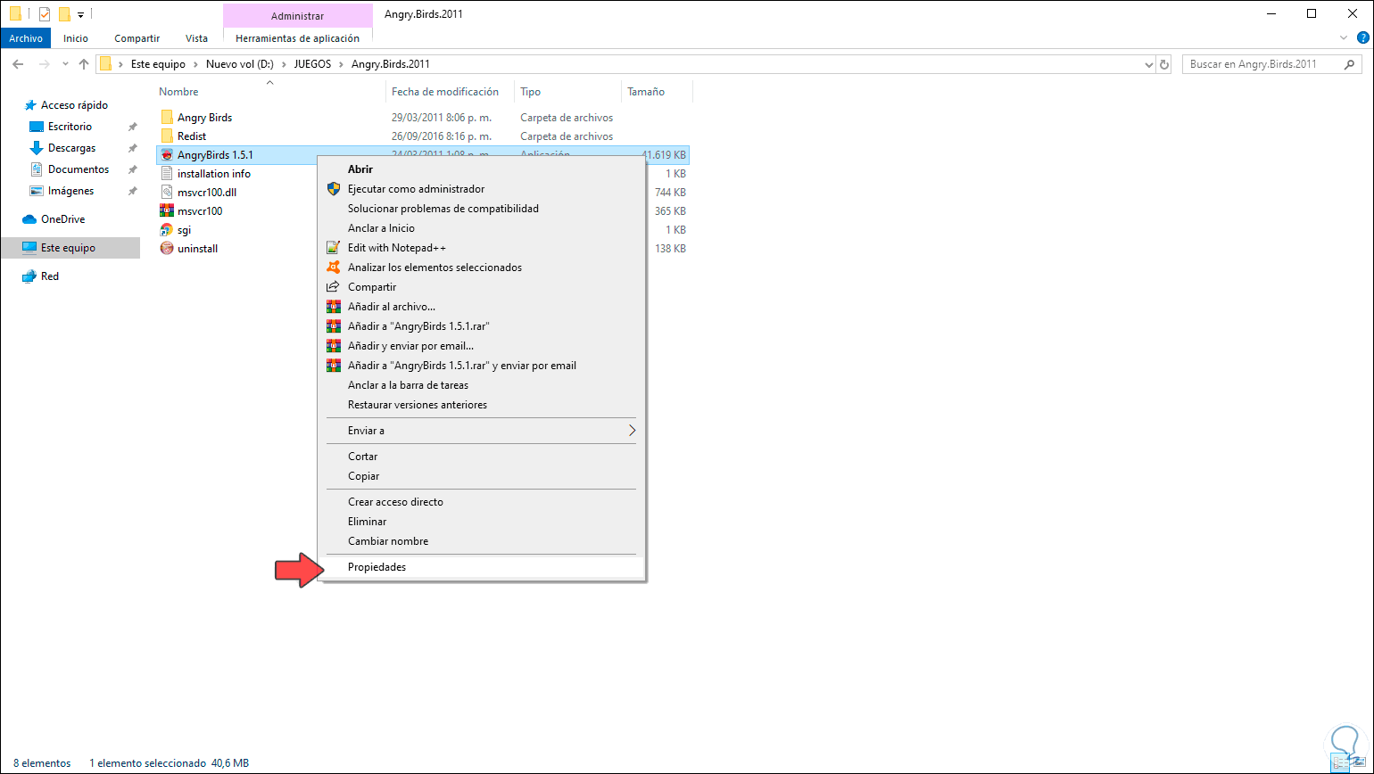Select the AngryBirds 1.5.1 application icon
The width and height of the screenshot is (1374, 774).
167,155
